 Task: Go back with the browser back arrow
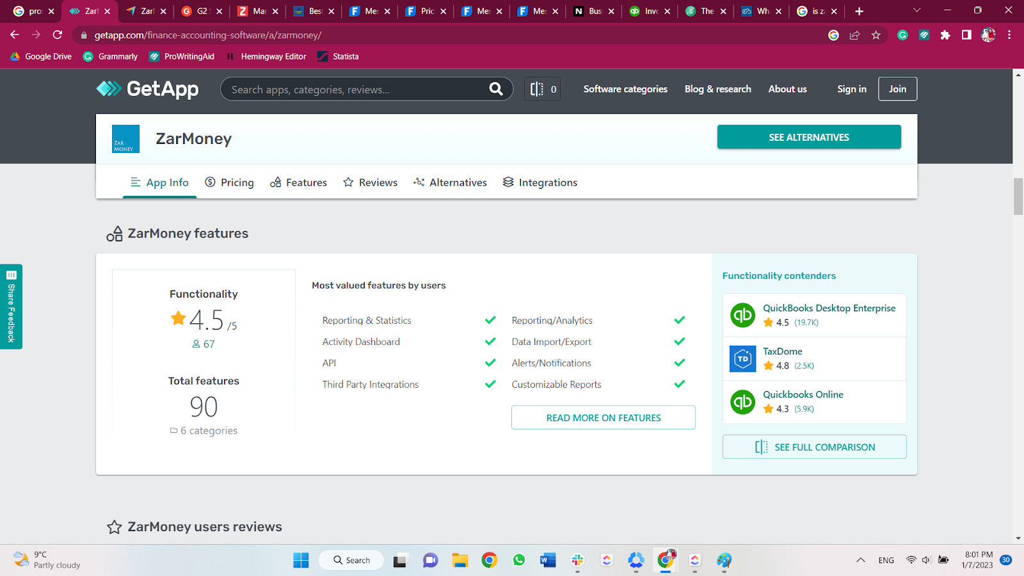point(15,35)
